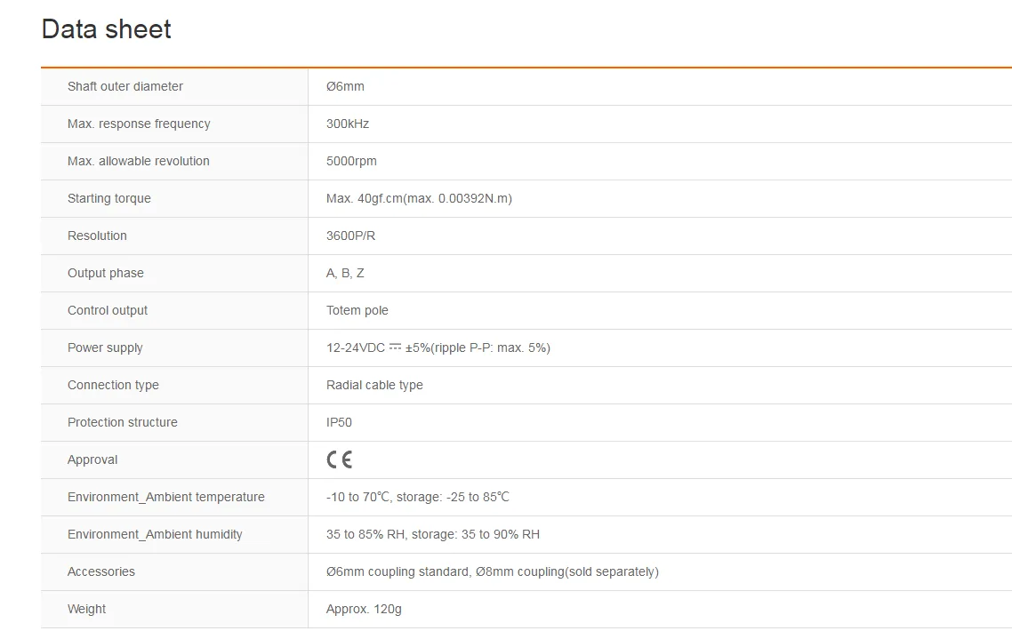Image resolution: width=1012 pixels, height=631 pixels.
Task: Click the Totem pole control output value
Action: [357, 310]
